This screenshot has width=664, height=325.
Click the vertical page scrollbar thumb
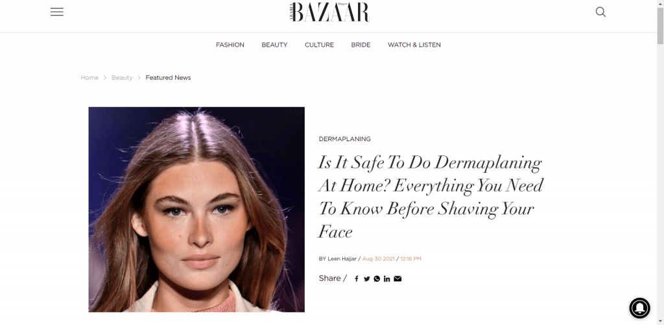click(x=660, y=25)
